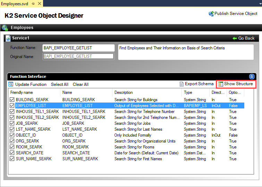Click the Function Name input field

[x=78, y=48]
